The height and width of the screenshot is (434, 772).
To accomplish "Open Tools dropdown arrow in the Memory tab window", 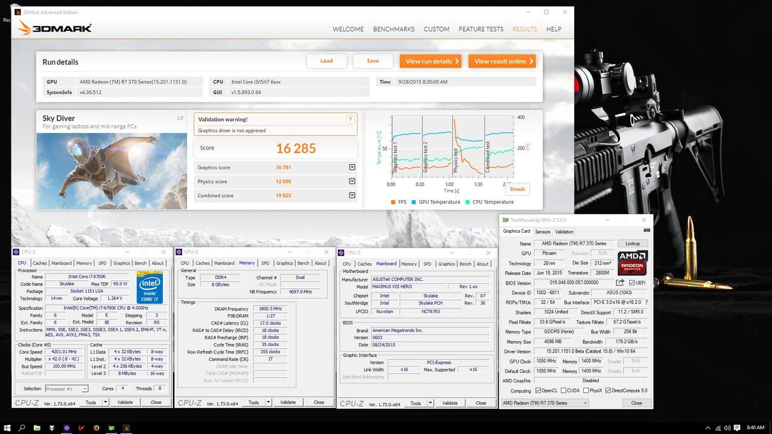I will (x=268, y=402).
